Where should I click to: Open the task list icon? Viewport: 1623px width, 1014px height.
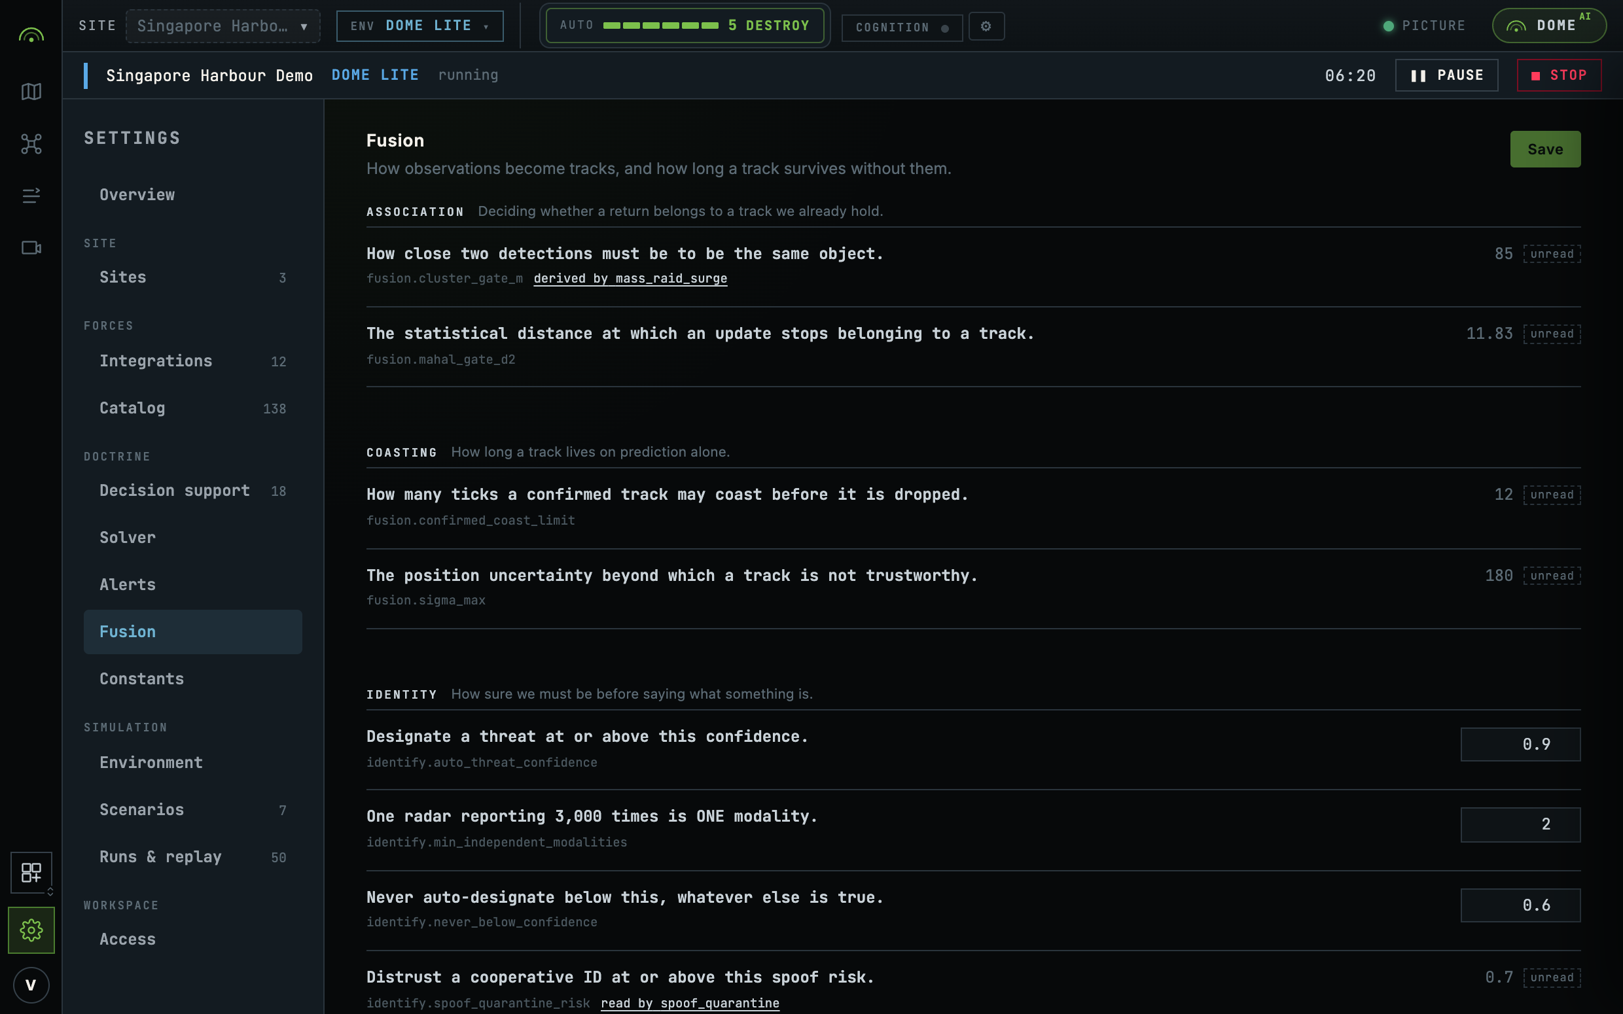[x=31, y=195]
